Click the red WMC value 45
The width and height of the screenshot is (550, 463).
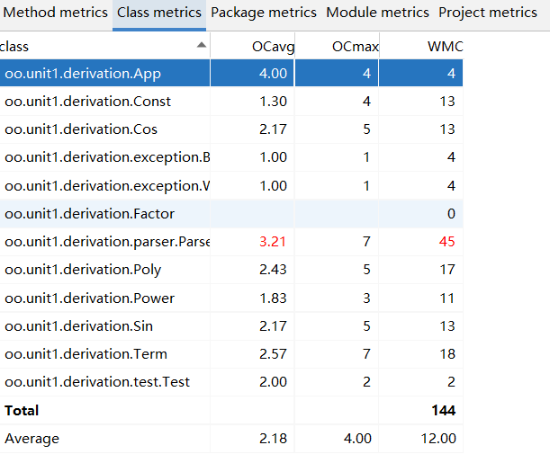pyautogui.click(x=446, y=242)
